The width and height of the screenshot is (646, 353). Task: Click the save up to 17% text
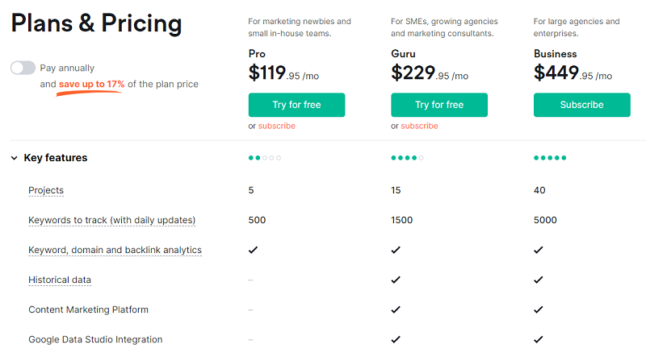point(91,85)
